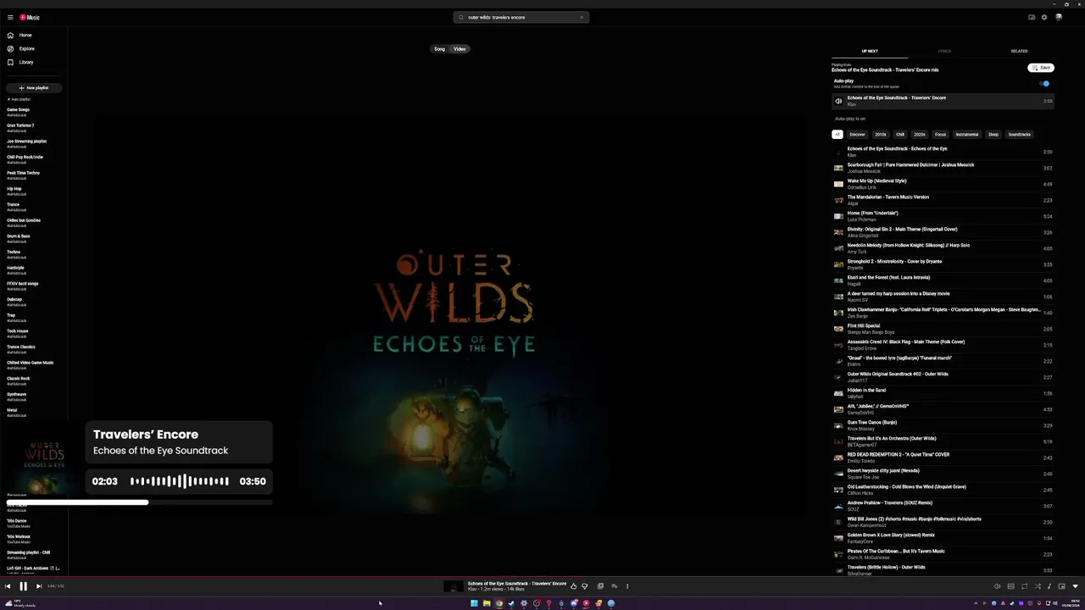Play Flint Hill Special from queue
Image resolution: width=1085 pixels, height=610 pixels.
pyautogui.click(x=943, y=329)
